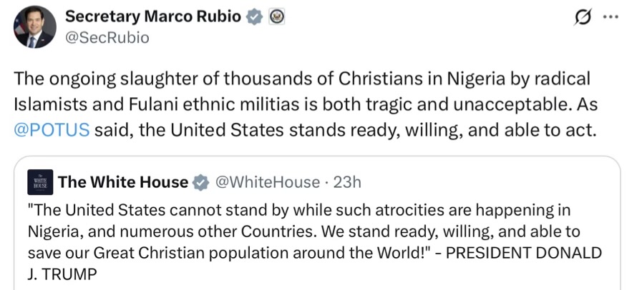Open The White House account name
The image size is (627, 290).
pos(123,183)
